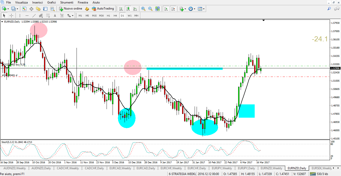The image size is (341, 176).
Task: Toggle Chart Shift button
Action: pyautogui.click(x=173, y=9)
